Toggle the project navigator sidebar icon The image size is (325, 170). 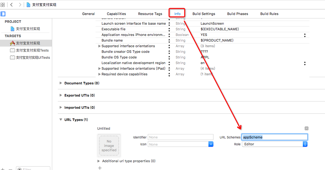(3, 14)
